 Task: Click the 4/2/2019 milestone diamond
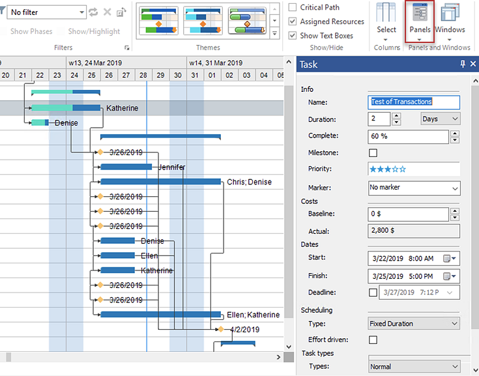[220, 329]
